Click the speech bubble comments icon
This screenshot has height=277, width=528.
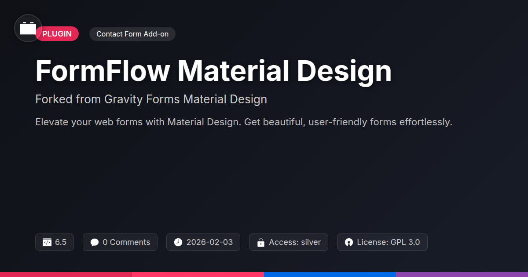[x=95, y=242]
